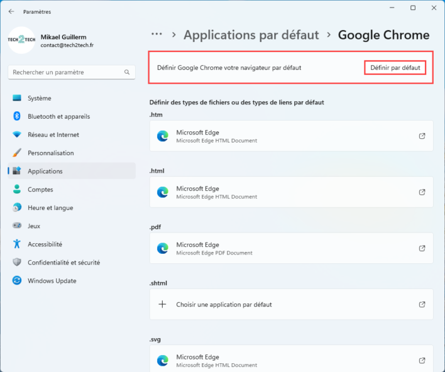Open Confidentialité et sécurité settings
Screen dimensions: 445x372
coord(63,262)
